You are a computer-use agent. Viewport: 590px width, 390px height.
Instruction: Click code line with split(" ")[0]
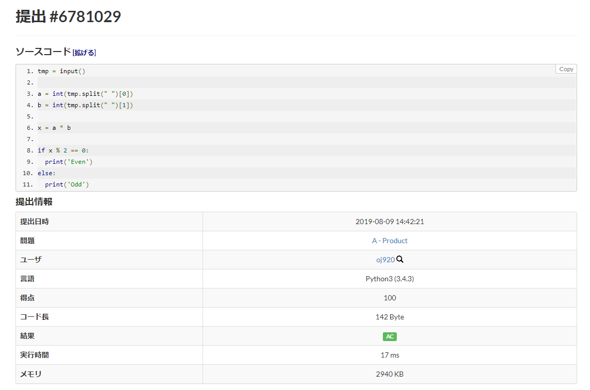(x=85, y=94)
